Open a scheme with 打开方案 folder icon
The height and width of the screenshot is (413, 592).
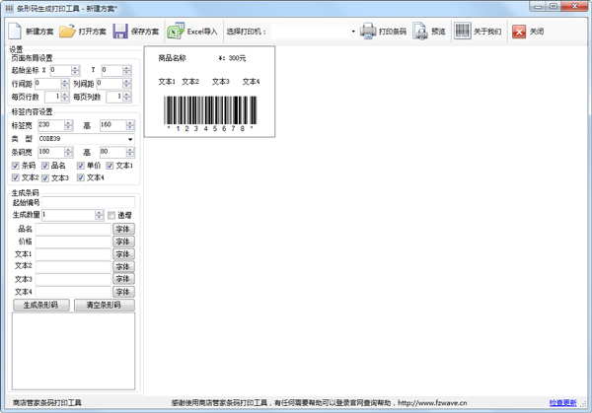(x=67, y=32)
